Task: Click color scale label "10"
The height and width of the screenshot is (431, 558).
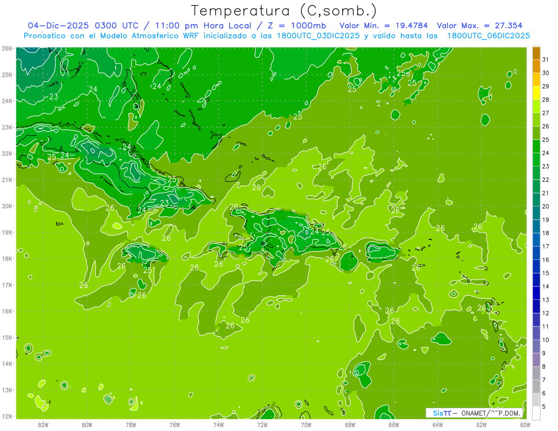Action: [x=545, y=339]
